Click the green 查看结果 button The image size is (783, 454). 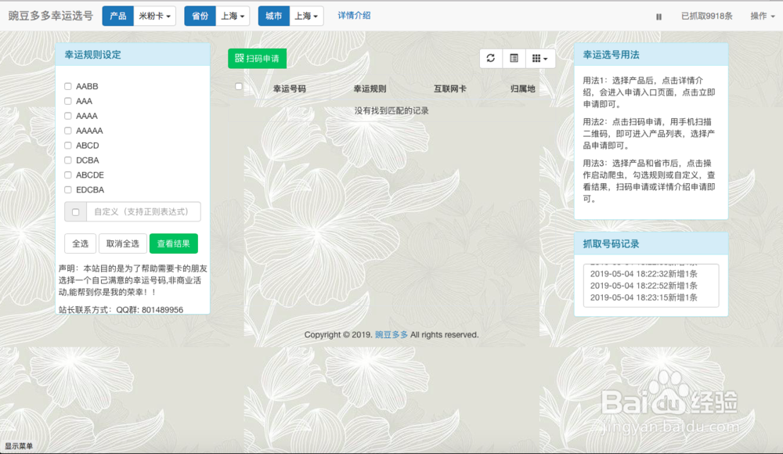(175, 243)
